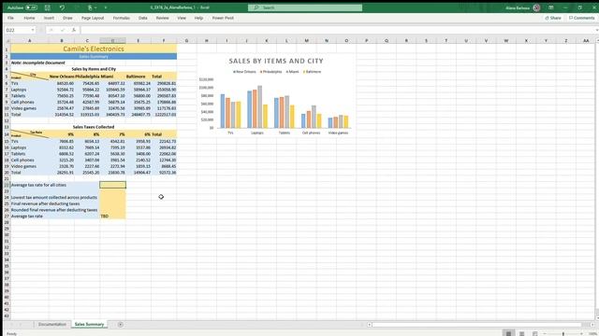Expand the formula bar chevron

pos(596,30)
